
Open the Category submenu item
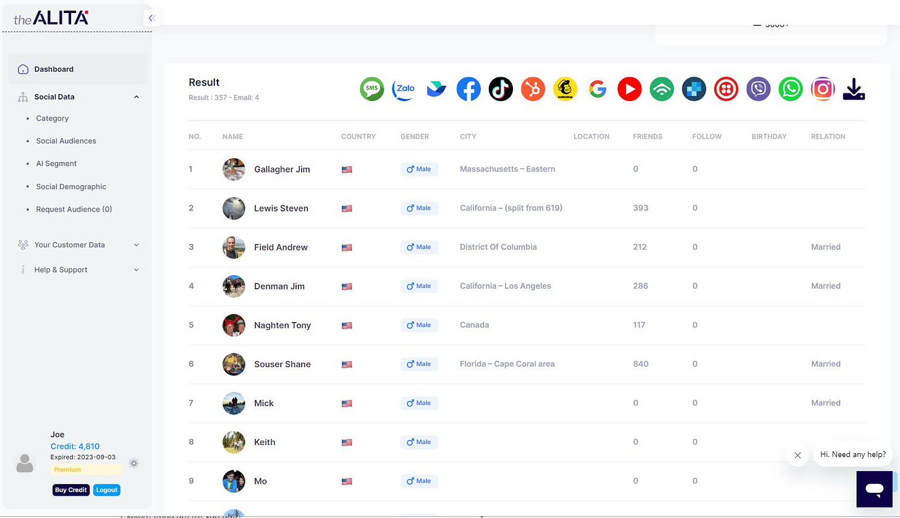53,118
